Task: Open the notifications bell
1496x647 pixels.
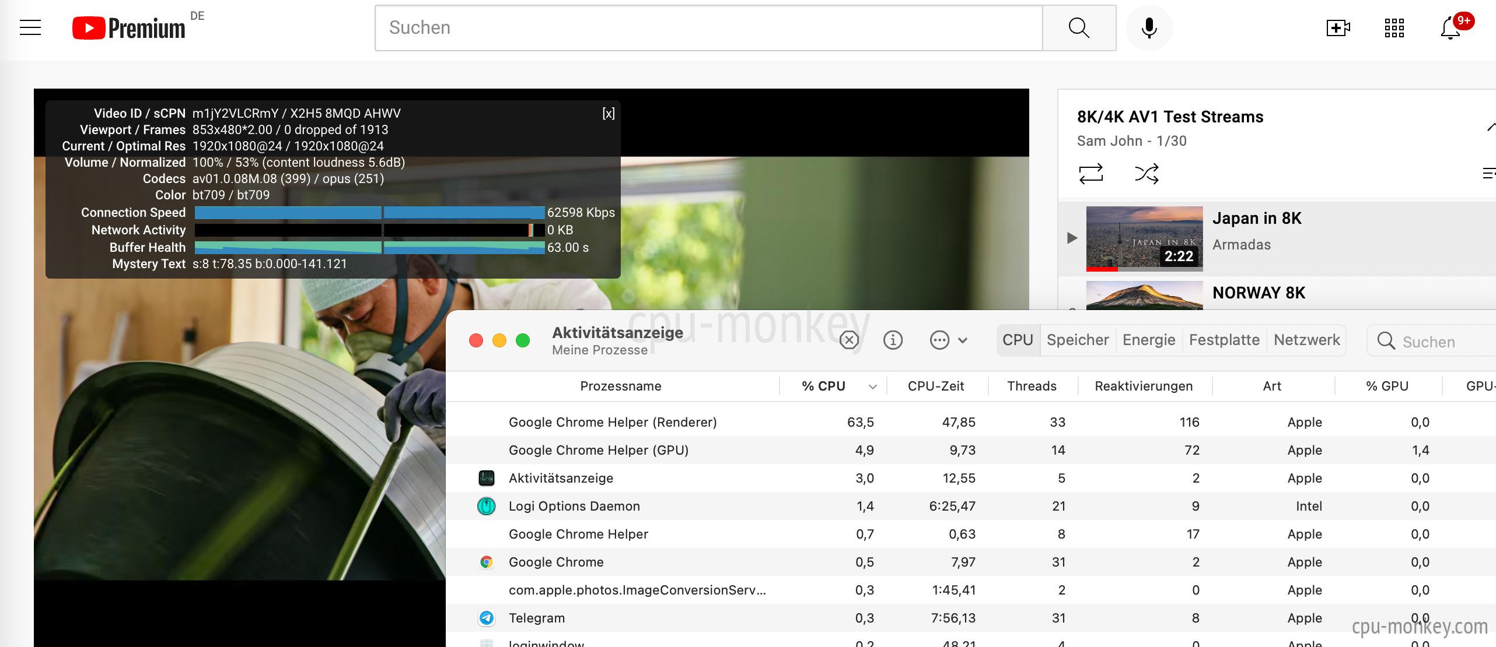Action: [1450, 29]
